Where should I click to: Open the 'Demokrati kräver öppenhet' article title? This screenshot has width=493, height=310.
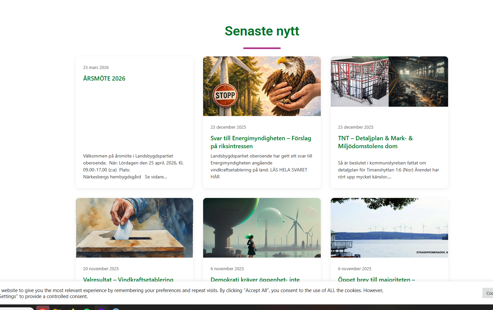pyautogui.click(x=255, y=279)
